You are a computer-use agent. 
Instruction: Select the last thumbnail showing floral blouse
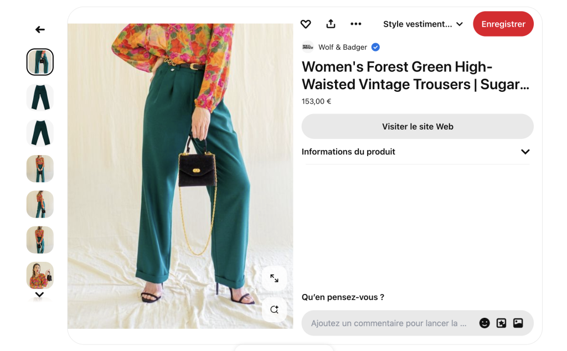coord(40,275)
